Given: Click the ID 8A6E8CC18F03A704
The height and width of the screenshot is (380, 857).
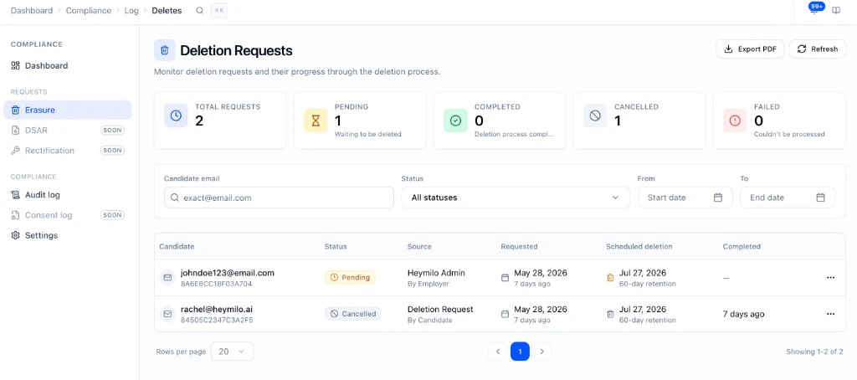Looking at the screenshot, I should click(217, 284).
